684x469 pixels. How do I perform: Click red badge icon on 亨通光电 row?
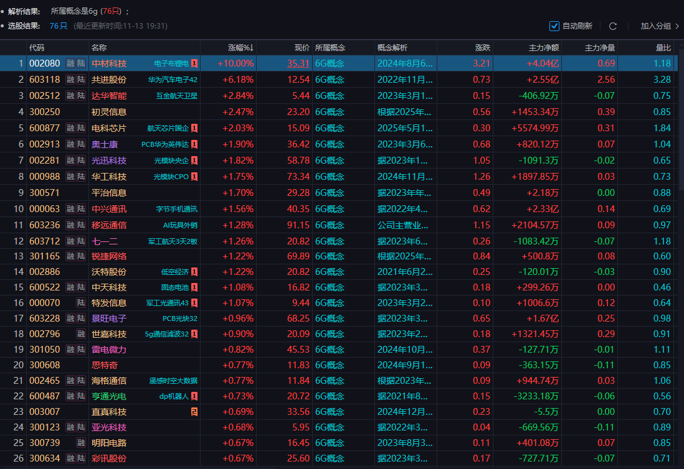pos(194,396)
